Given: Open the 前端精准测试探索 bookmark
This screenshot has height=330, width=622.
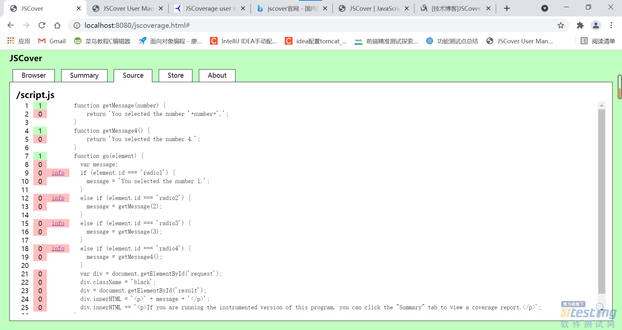Looking at the screenshot, I should pos(386,41).
